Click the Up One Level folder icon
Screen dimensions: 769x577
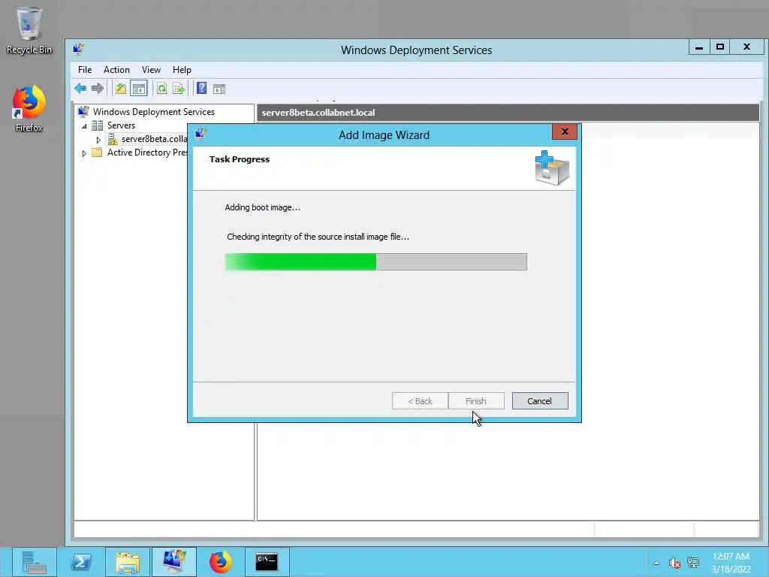(x=121, y=89)
